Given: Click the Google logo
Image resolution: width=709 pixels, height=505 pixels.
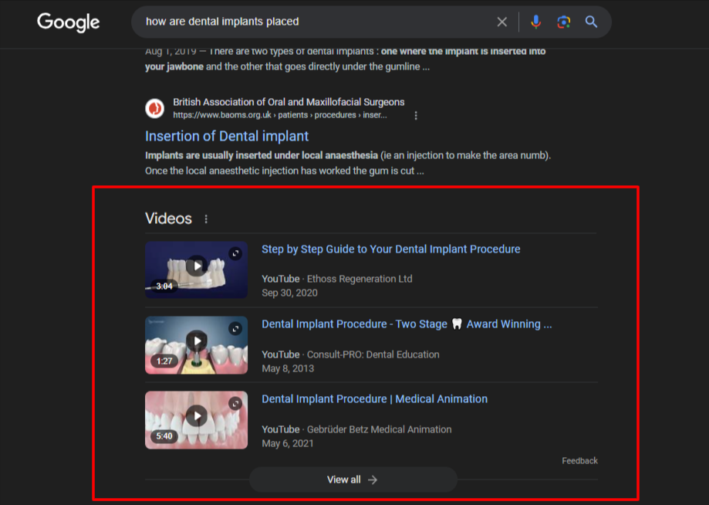Looking at the screenshot, I should pos(69,22).
